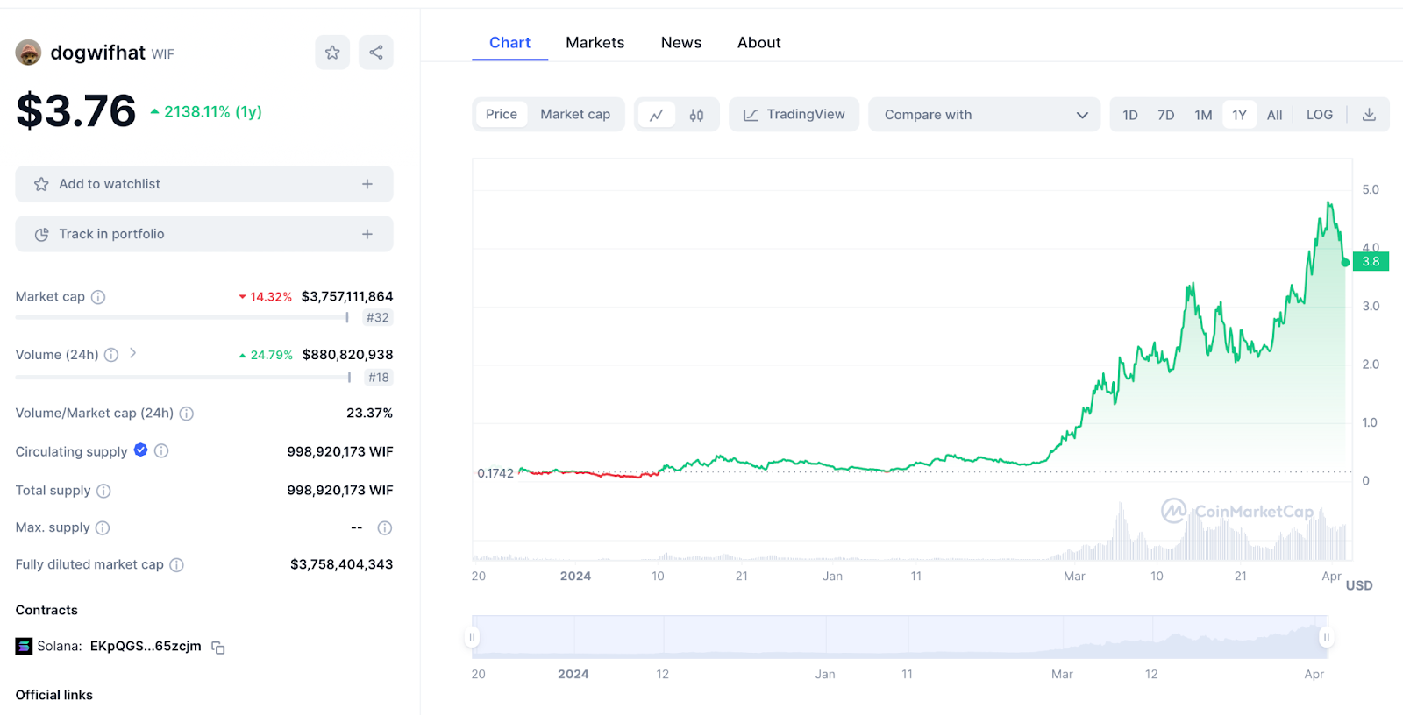Click market cap value $3,757,111,864

coord(347,297)
